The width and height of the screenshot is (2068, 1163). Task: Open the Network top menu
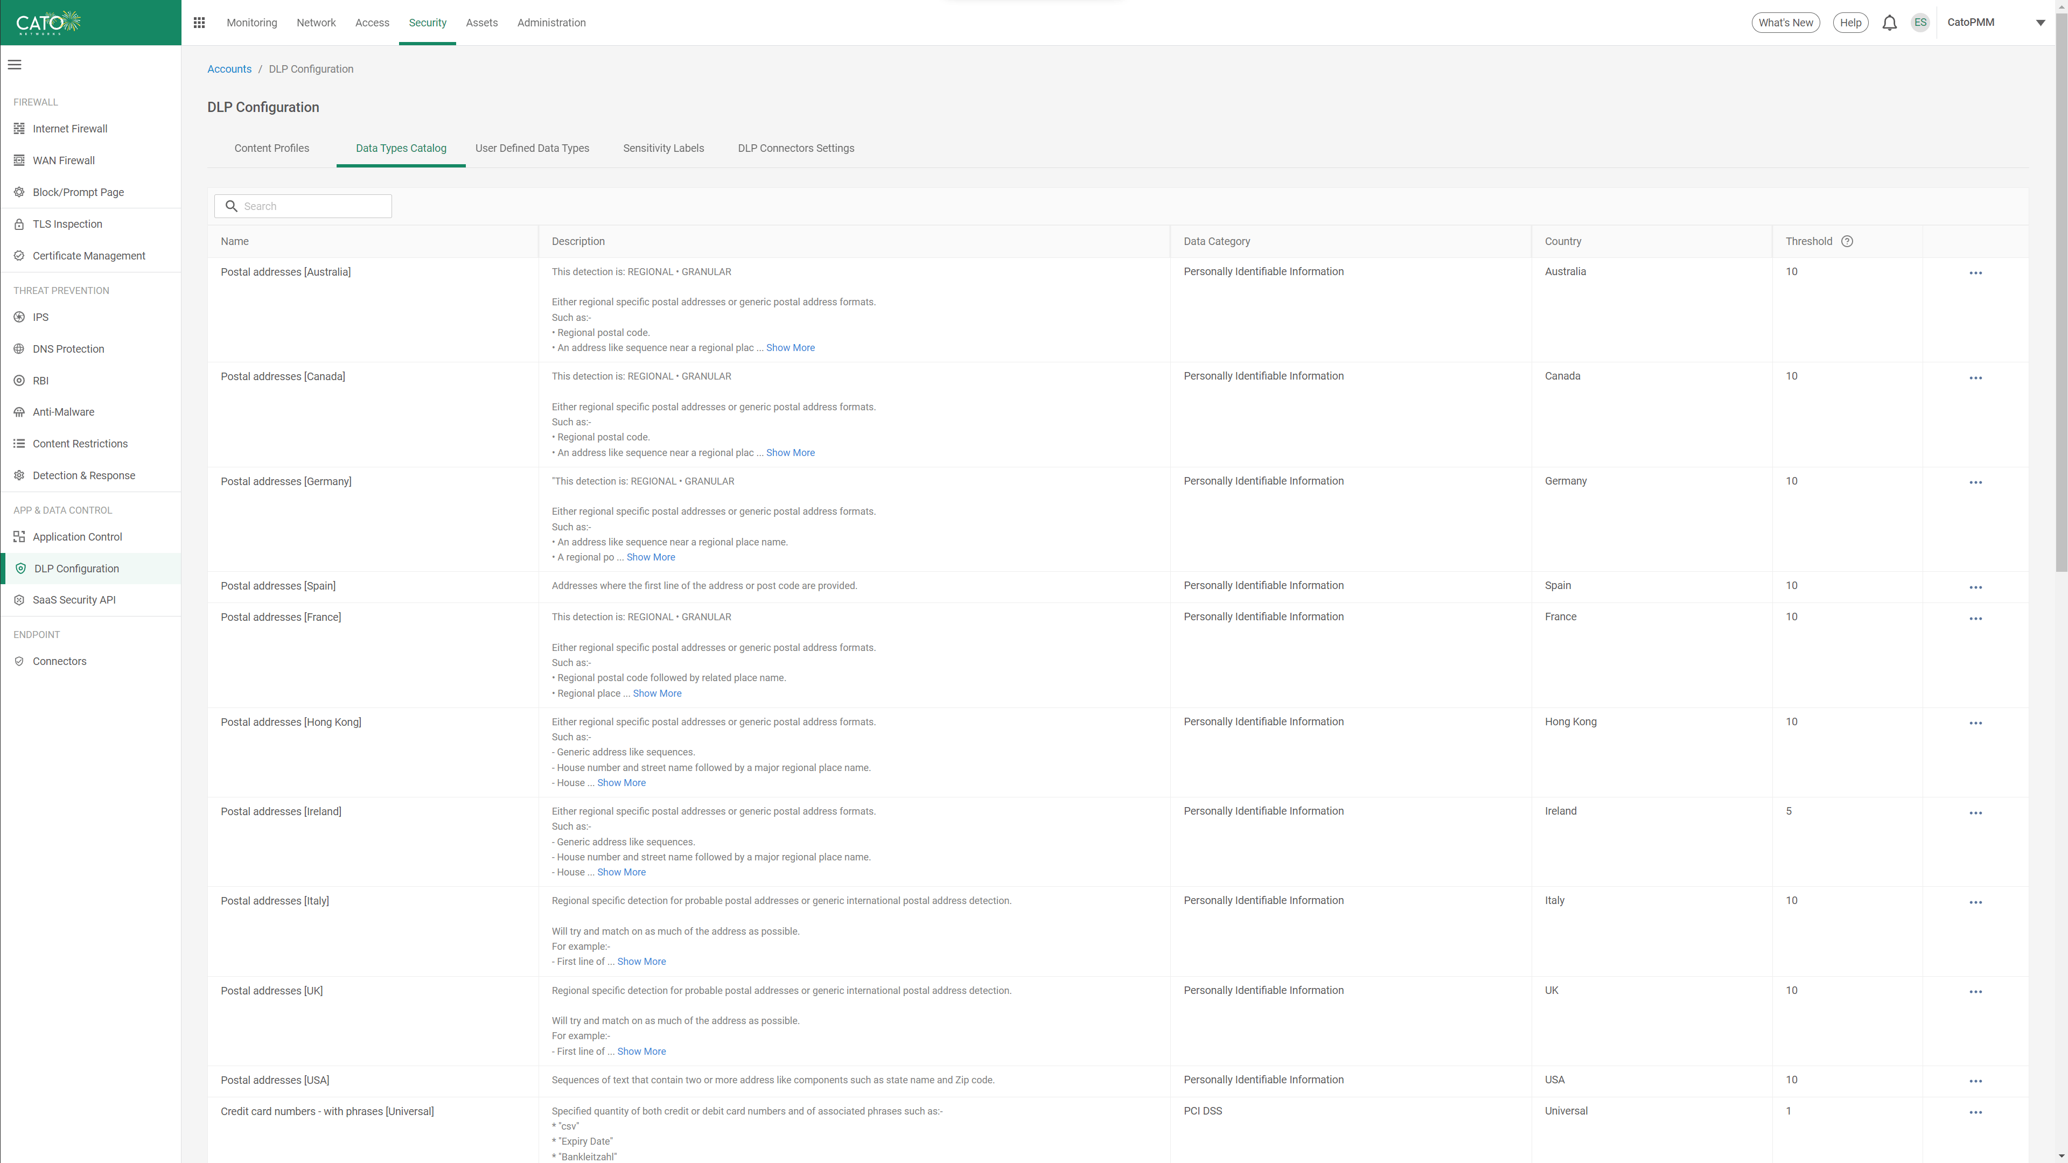[x=316, y=23]
